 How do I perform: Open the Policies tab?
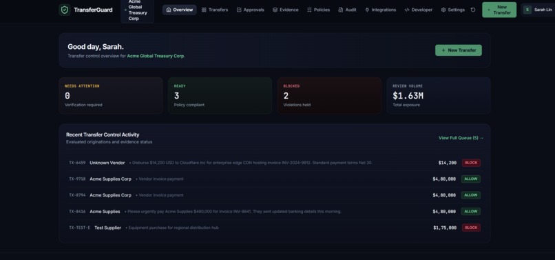(x=319, y=10)
